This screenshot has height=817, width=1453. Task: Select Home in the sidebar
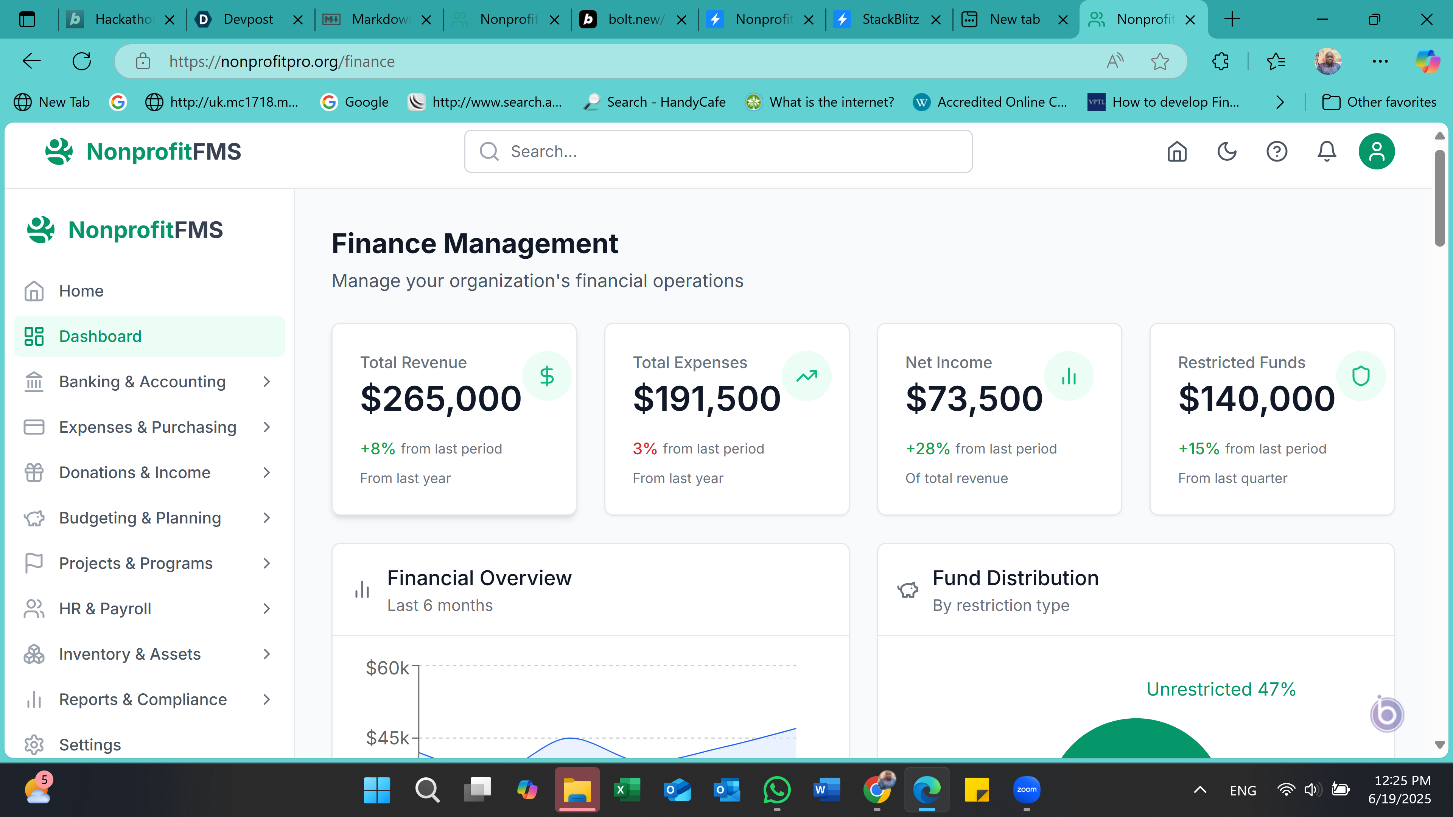pos(149,291)
